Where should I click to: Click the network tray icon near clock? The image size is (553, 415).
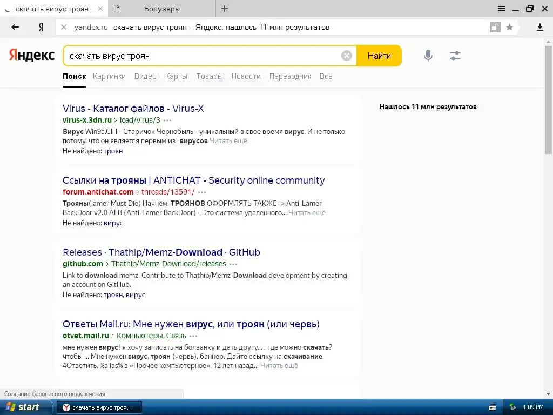click(x=513, y=407)
